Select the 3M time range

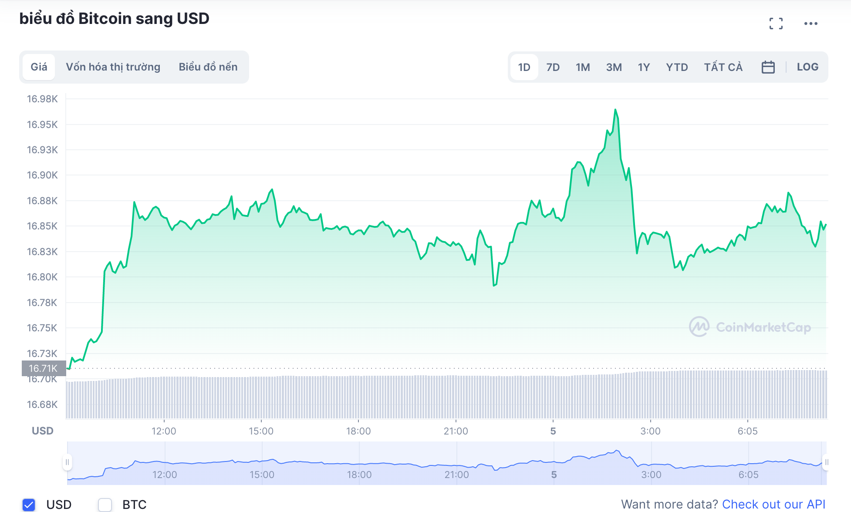click(614, 67)
